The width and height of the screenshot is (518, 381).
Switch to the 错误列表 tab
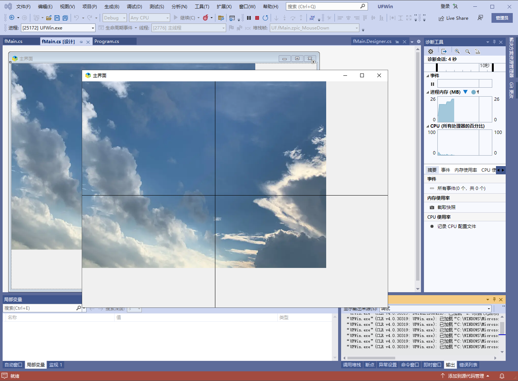pos(468,365)
